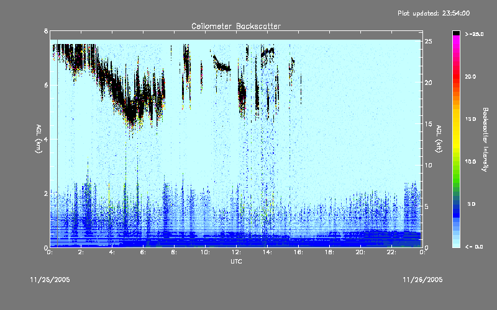The image size is (497, 310).
Task: Click the 5.0 colorbar label
Action: (x=472, y=205)
